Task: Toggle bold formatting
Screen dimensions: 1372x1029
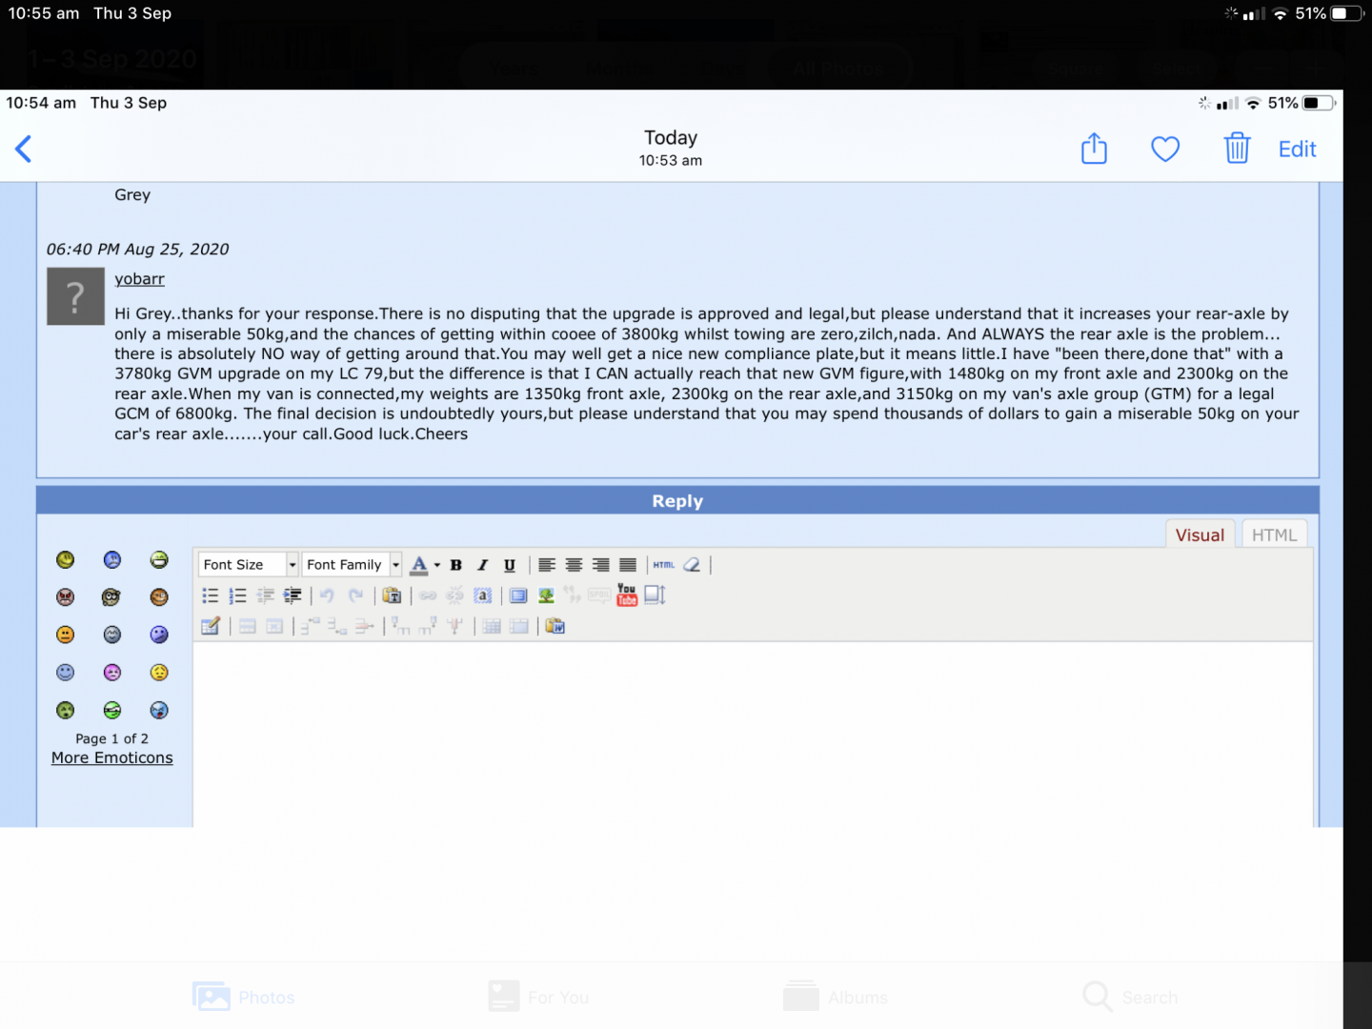Action: pyautogui.click(x=455, y=565)
